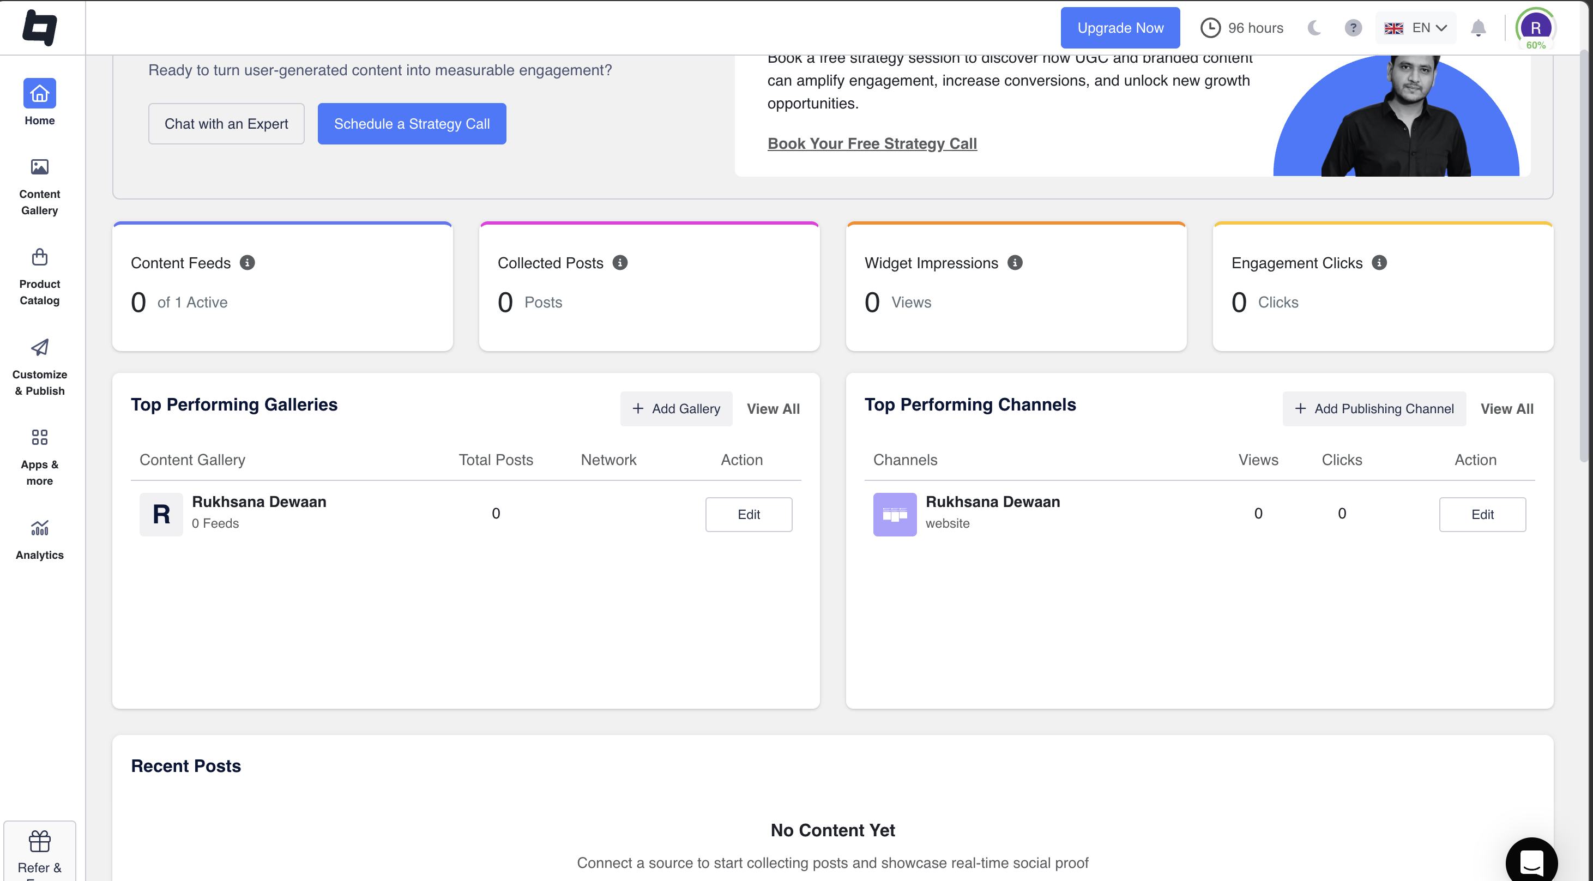This screenshot has width=1593, height=881.
Task: Click the Rukhsana Dewaan gallery avatar
Action: click(161, 514)
